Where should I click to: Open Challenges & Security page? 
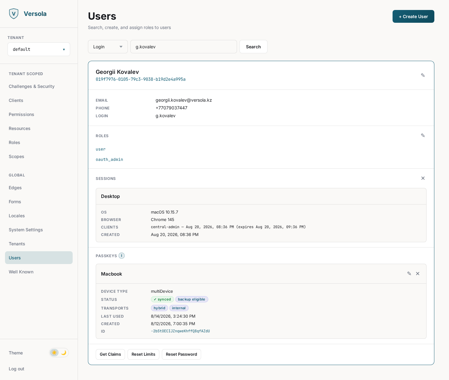(39, 86)
